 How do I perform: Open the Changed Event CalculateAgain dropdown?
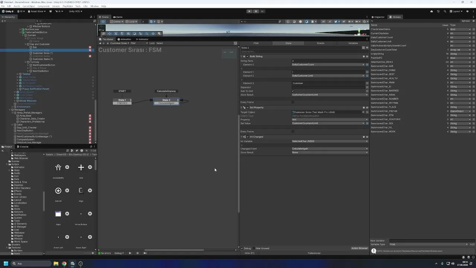(330, 149)
